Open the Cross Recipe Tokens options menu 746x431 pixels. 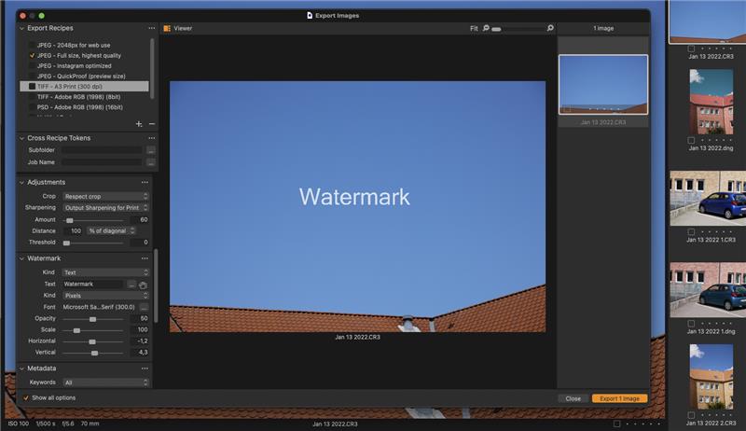pos(151,138)
